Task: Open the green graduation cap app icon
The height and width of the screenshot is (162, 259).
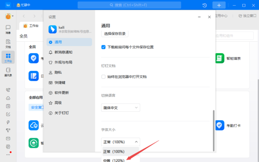Action: [x=34, y=143]
